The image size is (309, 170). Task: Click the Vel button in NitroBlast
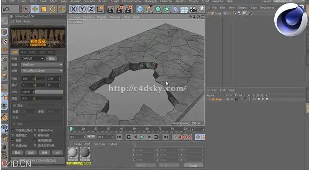(x=58, y=153)
